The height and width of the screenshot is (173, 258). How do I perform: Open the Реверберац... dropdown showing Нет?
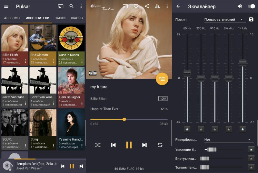pyautogui.click(x=229, y=140)
